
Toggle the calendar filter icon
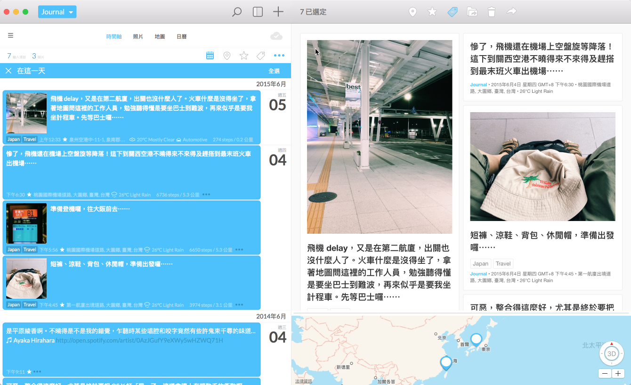coord(210,56)
